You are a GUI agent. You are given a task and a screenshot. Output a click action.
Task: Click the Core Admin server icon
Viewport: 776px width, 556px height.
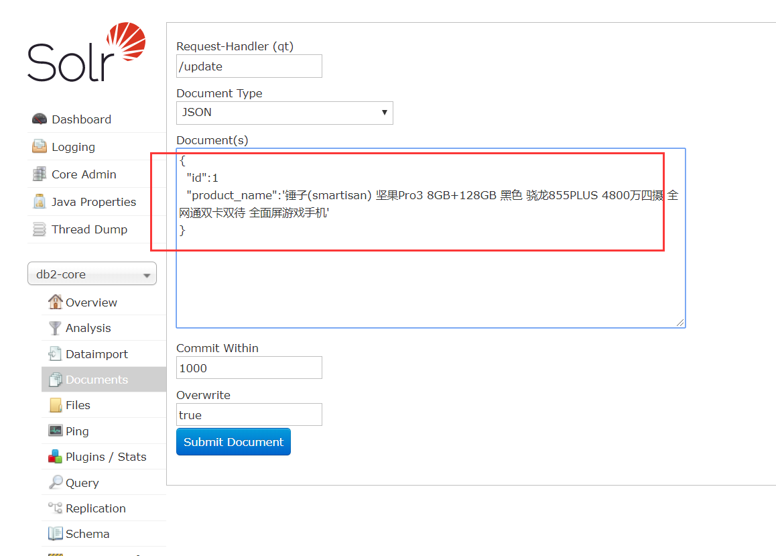[39, 174]
